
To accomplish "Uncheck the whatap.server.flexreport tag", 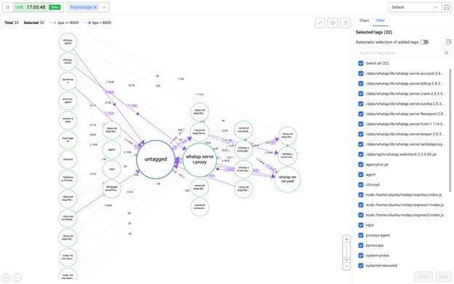I will 361,114.
